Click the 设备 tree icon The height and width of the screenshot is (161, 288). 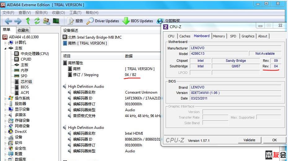coord(11,137)
